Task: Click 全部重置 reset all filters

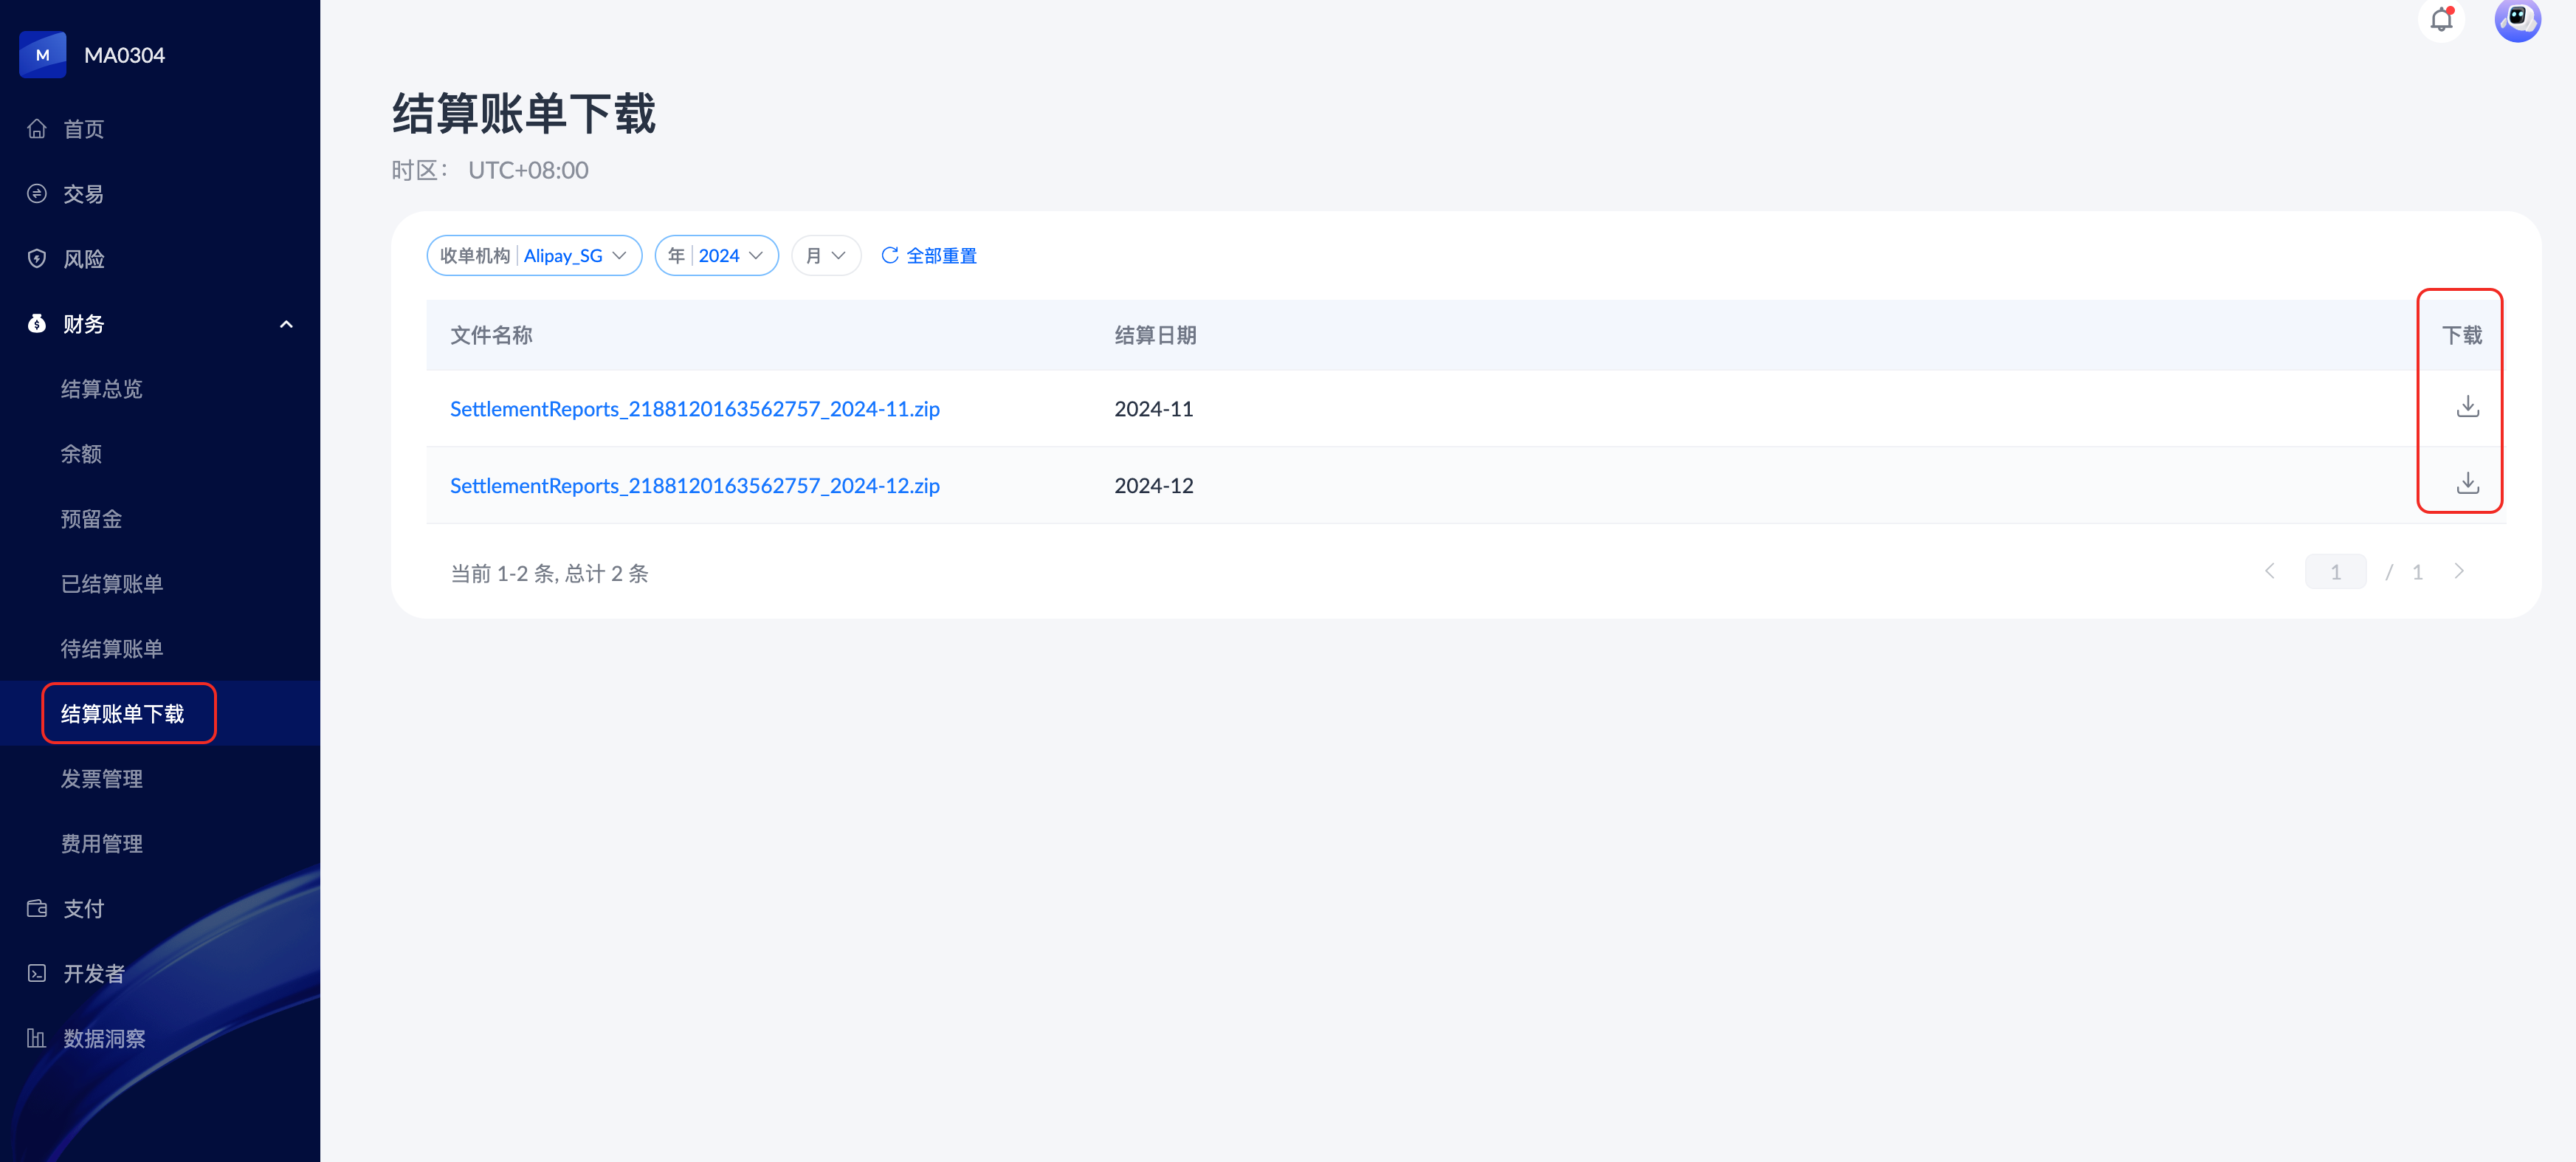Action: click(929, 256)
